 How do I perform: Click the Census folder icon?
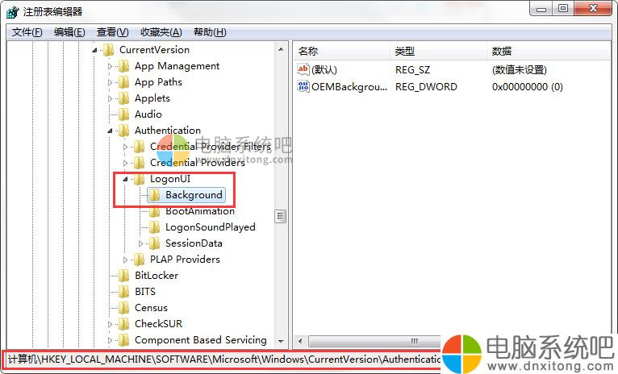[x=123, y=308]
